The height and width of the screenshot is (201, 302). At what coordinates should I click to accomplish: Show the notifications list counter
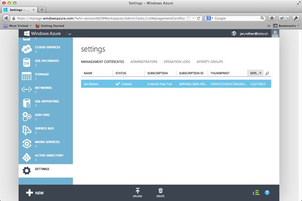pyautogui.click(x=256, y=193)
